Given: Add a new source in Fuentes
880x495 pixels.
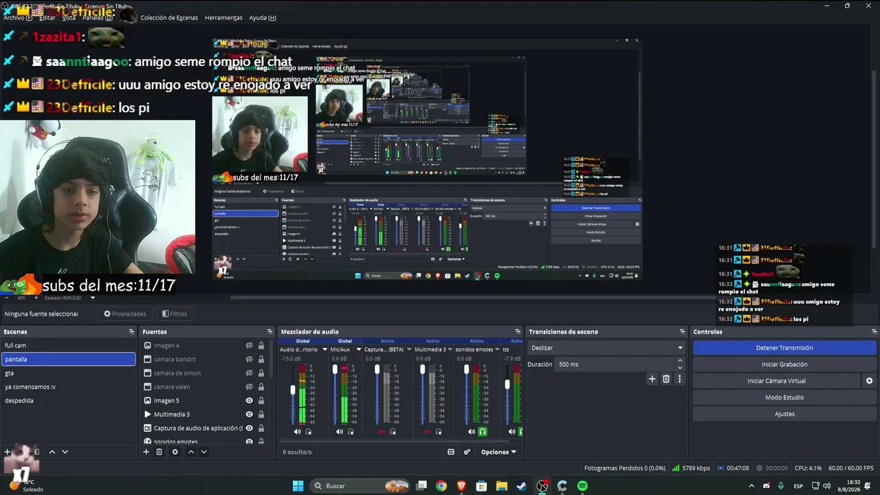Looking at the screenshot, I should (x=146, y=452).
